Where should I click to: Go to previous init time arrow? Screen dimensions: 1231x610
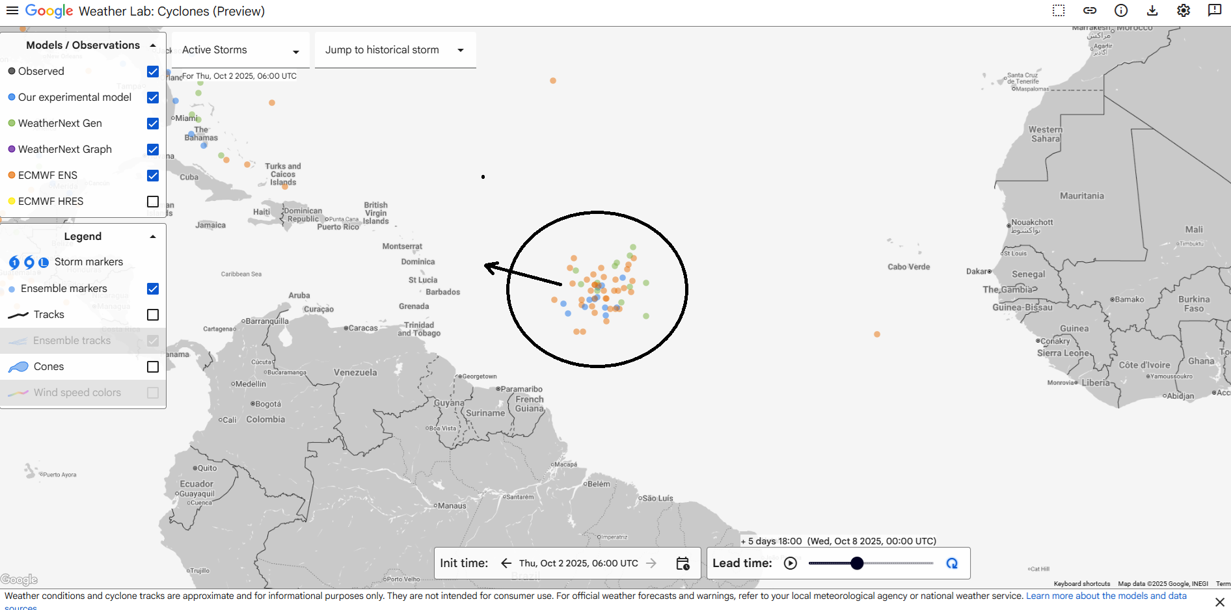click(506, 563)
